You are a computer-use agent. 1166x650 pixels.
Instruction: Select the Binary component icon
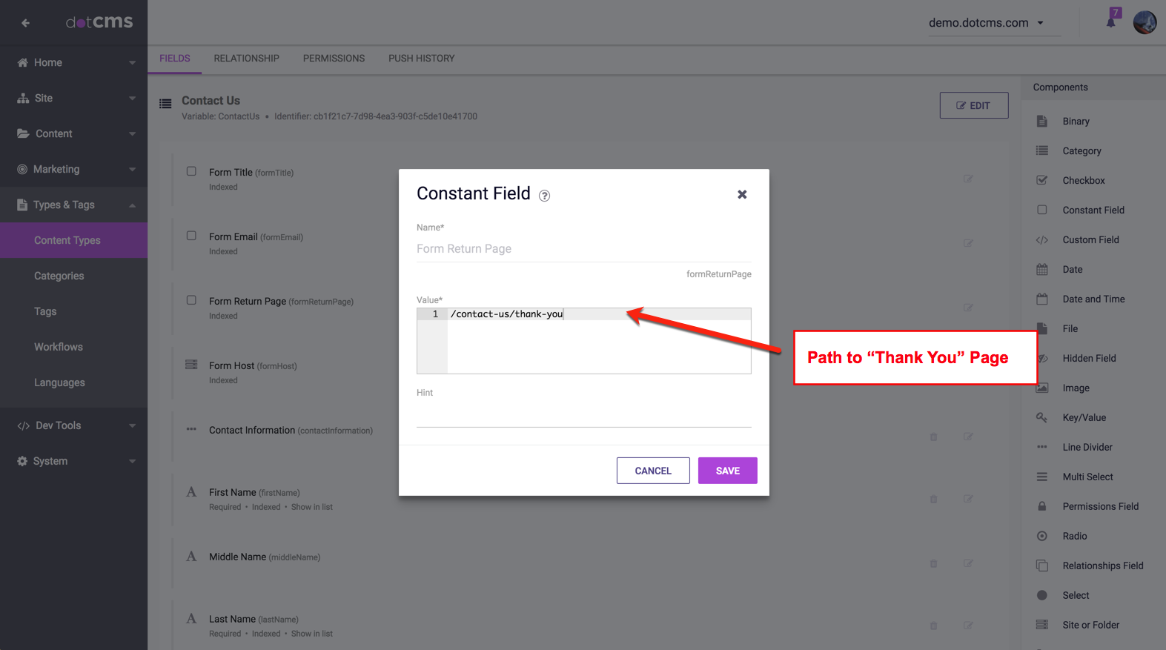1041,122
